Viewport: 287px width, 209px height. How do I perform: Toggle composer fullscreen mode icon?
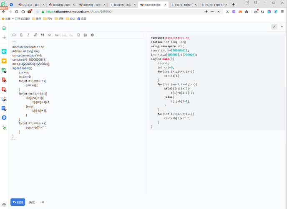(x=274, y=27)
